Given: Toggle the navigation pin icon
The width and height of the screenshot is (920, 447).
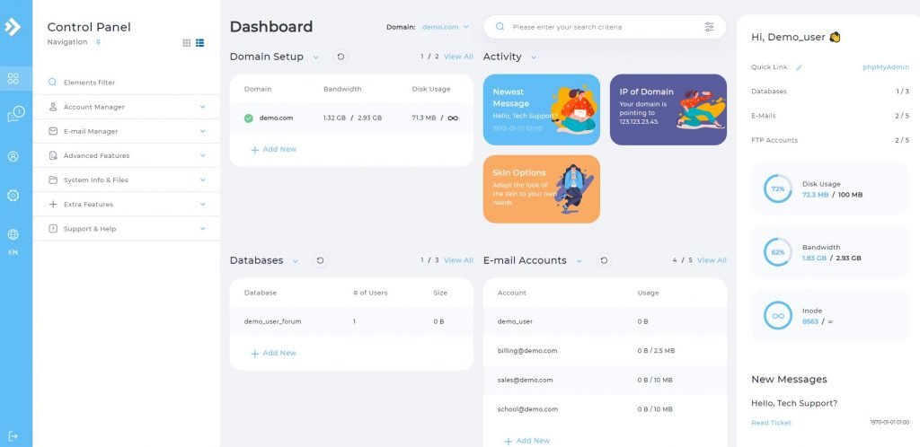Looking at the screenshot, I should click(99, 42).
